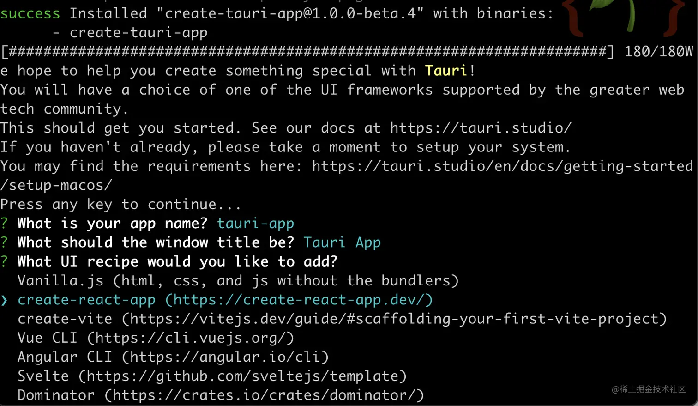Select the Vanilla.js recipe option
Viewport: 698px width, 406px height.
[x=238, y=281]
